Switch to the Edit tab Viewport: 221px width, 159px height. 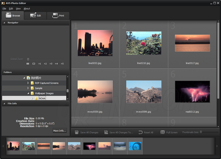(35, 16)
